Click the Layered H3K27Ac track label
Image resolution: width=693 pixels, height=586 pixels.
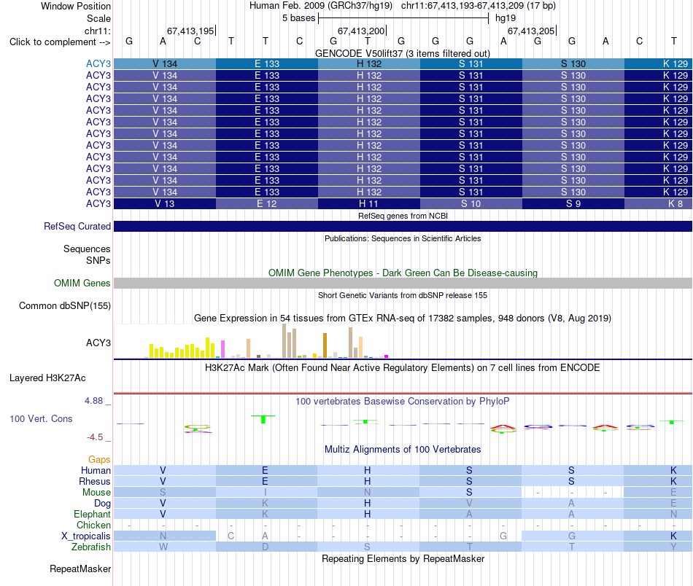pyautogui.click(x=47, y=378)
